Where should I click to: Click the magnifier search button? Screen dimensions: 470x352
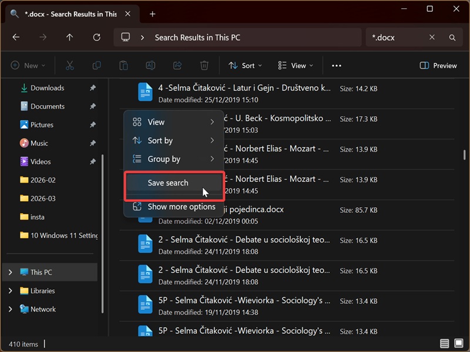(x=452, y=38)
